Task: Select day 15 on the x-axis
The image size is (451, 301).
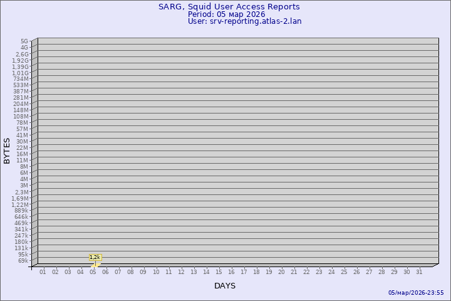Action: [x=219, y=272]
